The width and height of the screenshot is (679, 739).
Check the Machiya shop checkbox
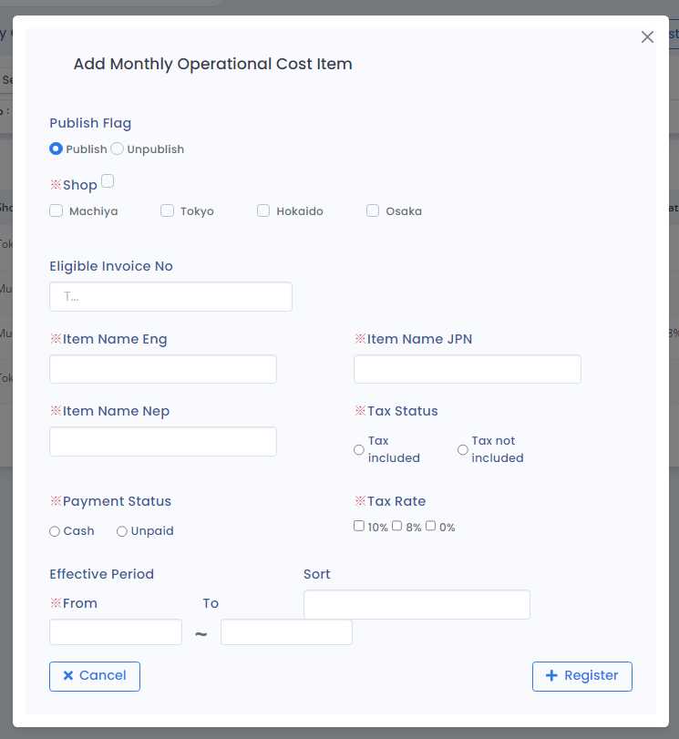pyautogui.click(x=57, y=210)
